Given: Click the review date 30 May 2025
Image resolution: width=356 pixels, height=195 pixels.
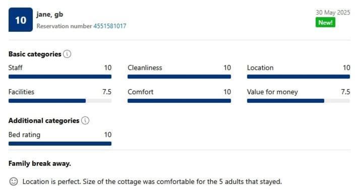Looking at the screenshot, I should pyautogui.click(x=333, y=13).
